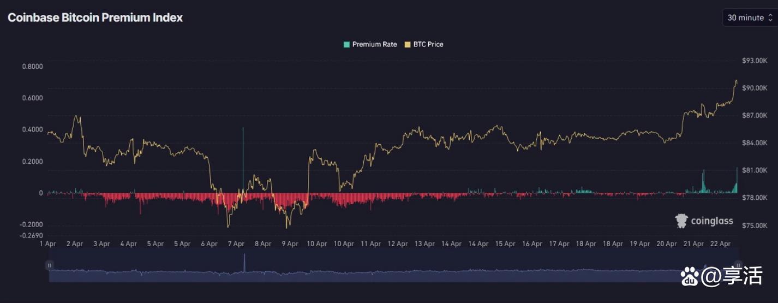Click the $90.00K price axis label
This screenshot has width=778, height=303.
tap(755, 88)
